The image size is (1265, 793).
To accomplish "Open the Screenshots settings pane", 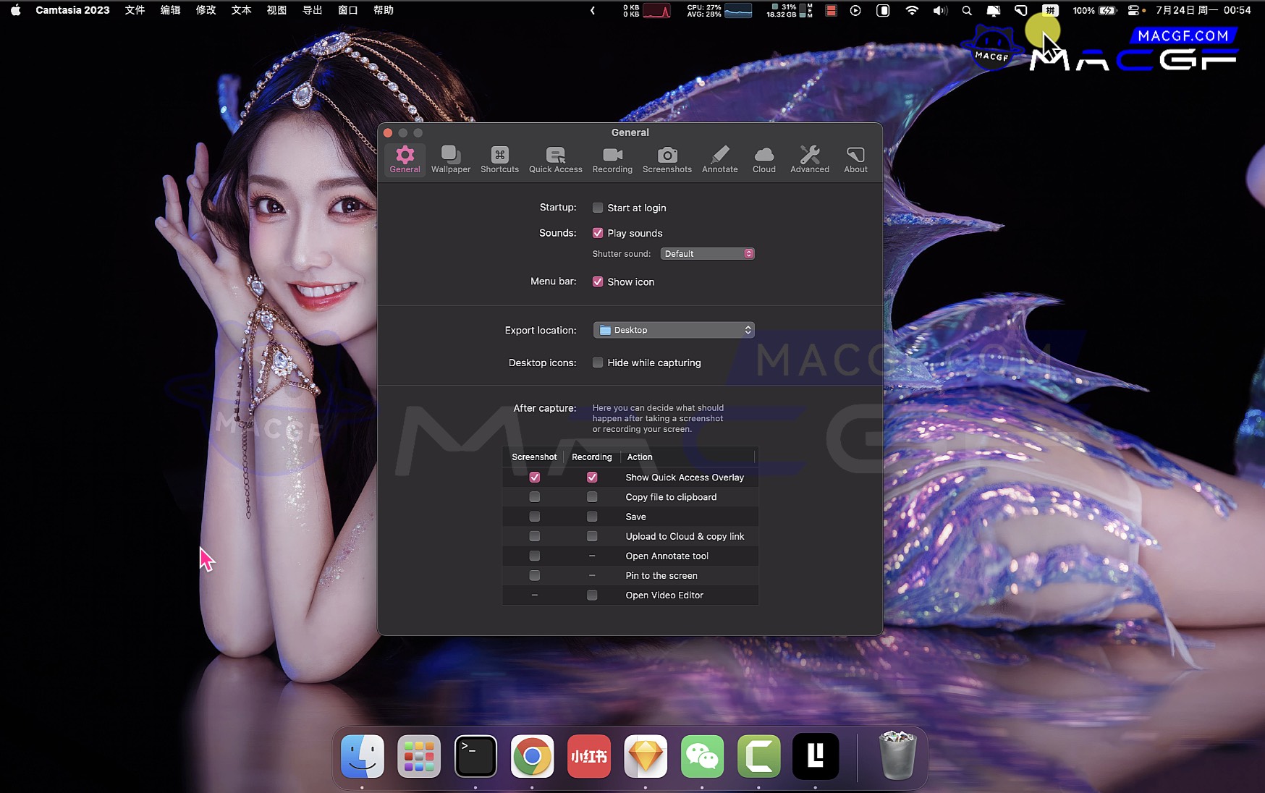I will click(667, 159).
